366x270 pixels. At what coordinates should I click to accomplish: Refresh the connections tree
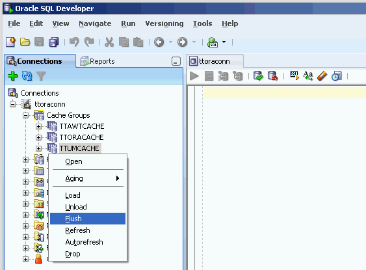27,76
